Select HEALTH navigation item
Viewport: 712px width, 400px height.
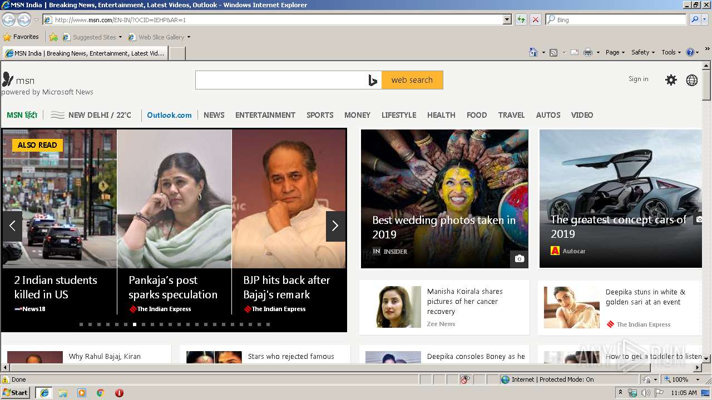coord(441,115)
